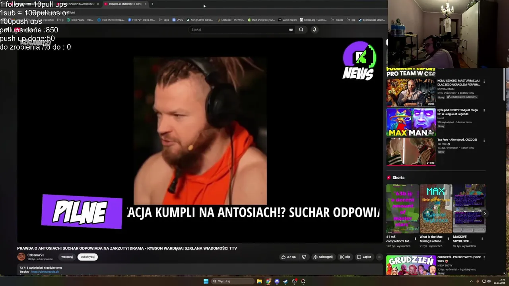
Task: Follow the zloteantosie.pl description link
Action: click(x=45, y=272)
